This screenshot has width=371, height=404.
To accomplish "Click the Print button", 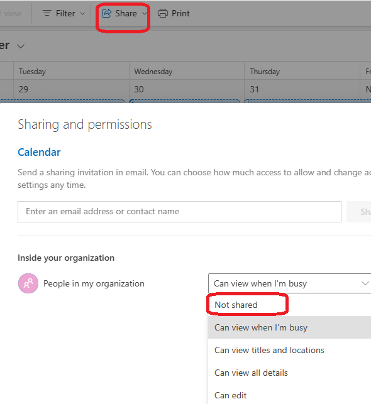I will (174, 13).
